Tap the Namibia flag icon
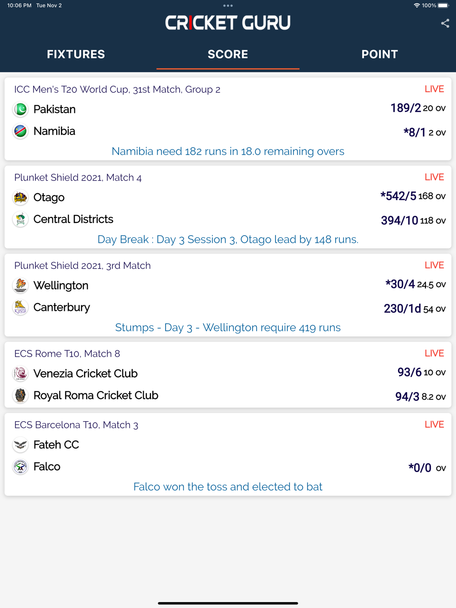The image size is (456, 608). point(21,131)
